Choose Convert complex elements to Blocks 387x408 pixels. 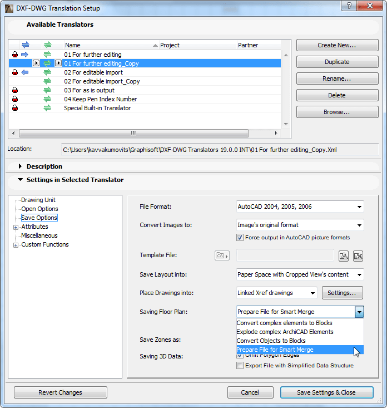coord(300,323)
